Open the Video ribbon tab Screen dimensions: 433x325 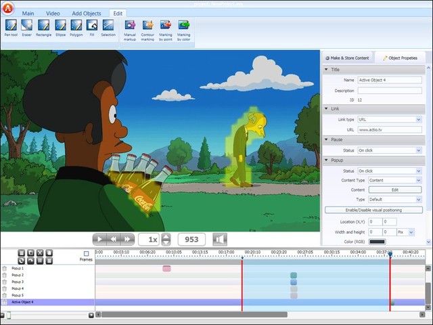53,14
